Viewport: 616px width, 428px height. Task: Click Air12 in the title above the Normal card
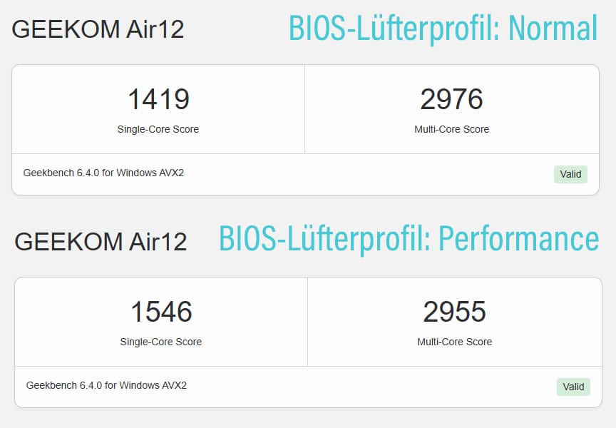tap(154, 29)
